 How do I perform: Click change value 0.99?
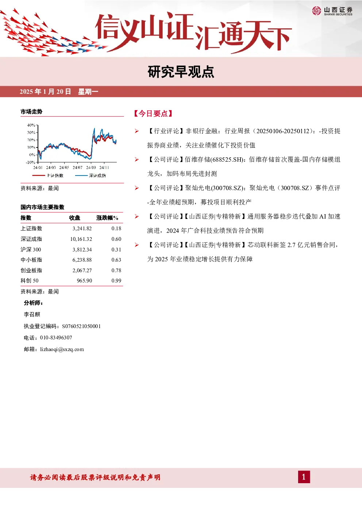click(116, 281)
